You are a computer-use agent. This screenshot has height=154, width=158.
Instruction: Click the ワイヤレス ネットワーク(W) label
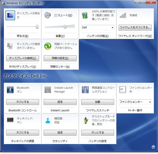pos(135,36)
